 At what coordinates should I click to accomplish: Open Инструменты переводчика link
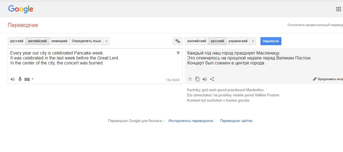(191, 121)
